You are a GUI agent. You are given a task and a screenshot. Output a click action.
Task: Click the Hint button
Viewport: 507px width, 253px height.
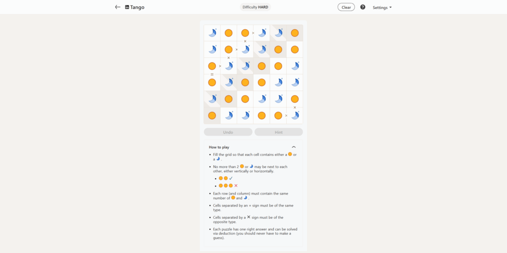[x=278, y=132]
